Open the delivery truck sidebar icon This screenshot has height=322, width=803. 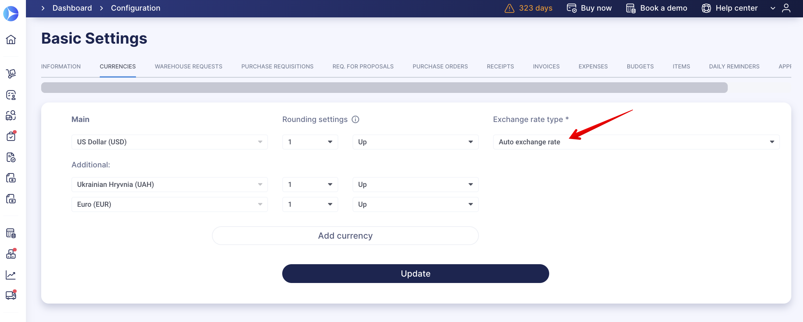[x=11, y=295]
